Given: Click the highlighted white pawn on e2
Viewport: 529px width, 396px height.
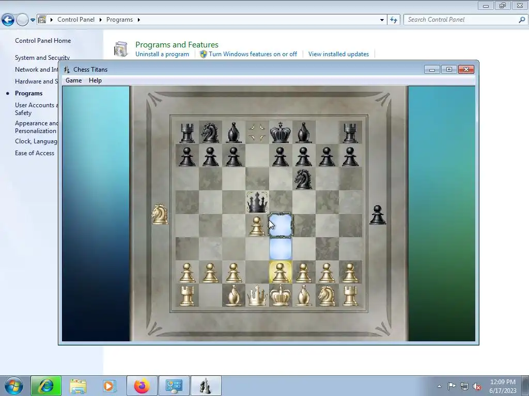Looking at the screenshot, I should click(x=281, y=272).
